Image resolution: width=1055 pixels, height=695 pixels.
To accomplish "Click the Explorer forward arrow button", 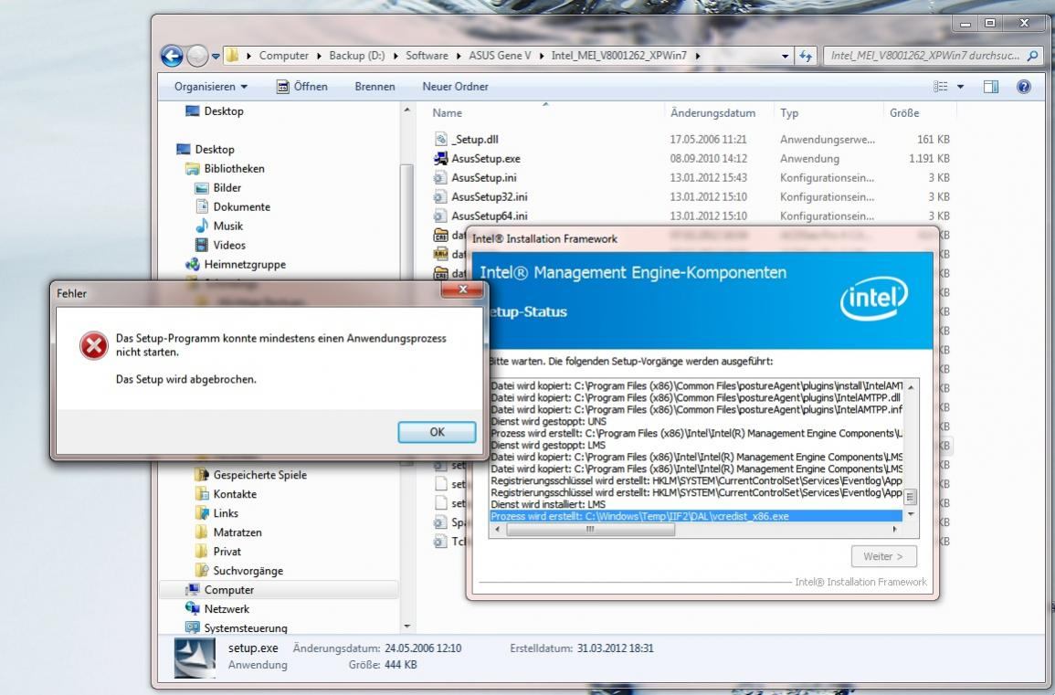I will click(196, 56).
